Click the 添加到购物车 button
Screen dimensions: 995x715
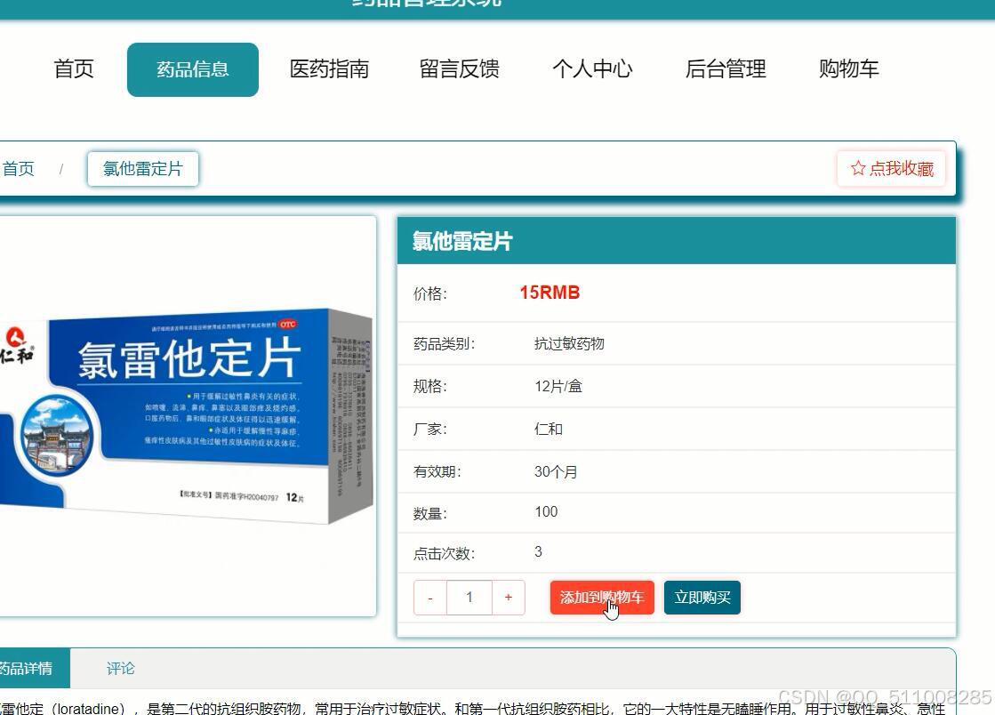pos(602,598)
